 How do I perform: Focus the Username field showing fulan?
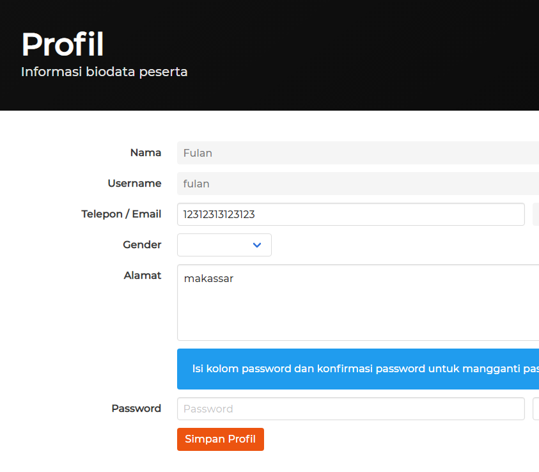pyautogui.click(x=358, y=184)
